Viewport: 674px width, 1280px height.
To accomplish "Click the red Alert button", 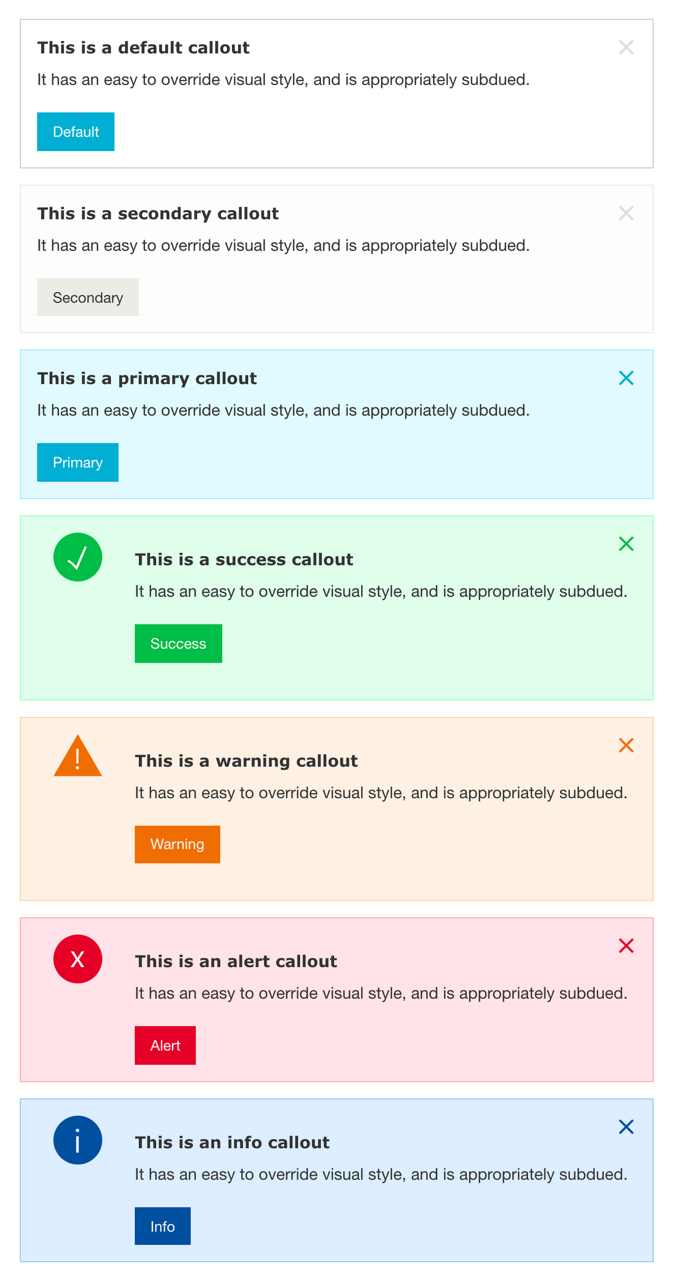I will (165, 1045).
